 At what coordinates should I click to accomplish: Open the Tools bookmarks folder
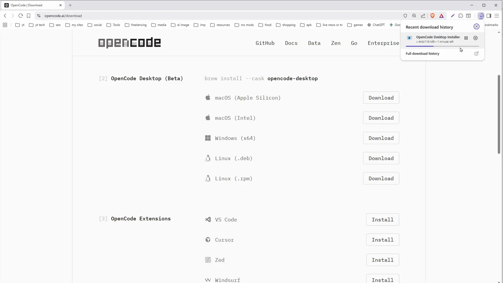pos(113,25)
